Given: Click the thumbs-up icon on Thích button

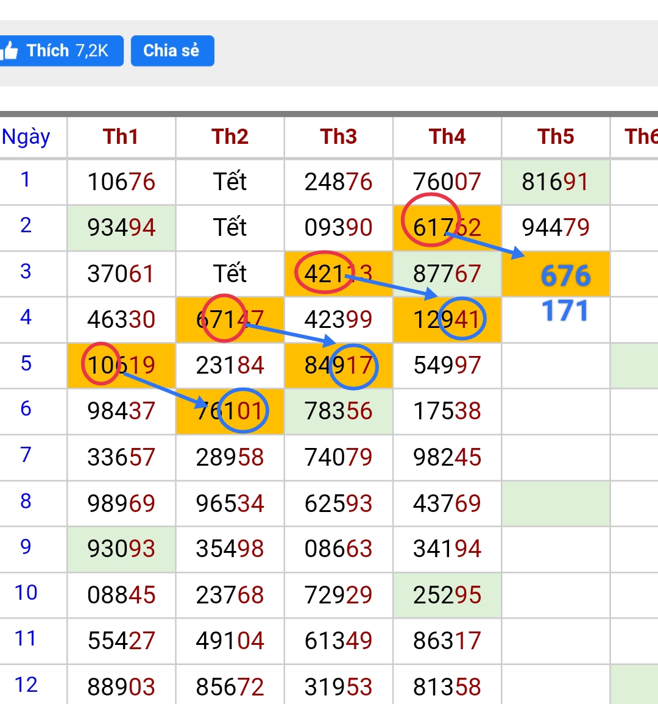Looking at the screenshot, I should coord(11,51).
